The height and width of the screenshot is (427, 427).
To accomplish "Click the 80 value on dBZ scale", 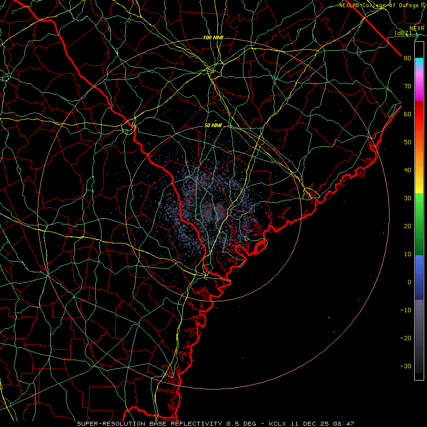I will tap(408, 58).
